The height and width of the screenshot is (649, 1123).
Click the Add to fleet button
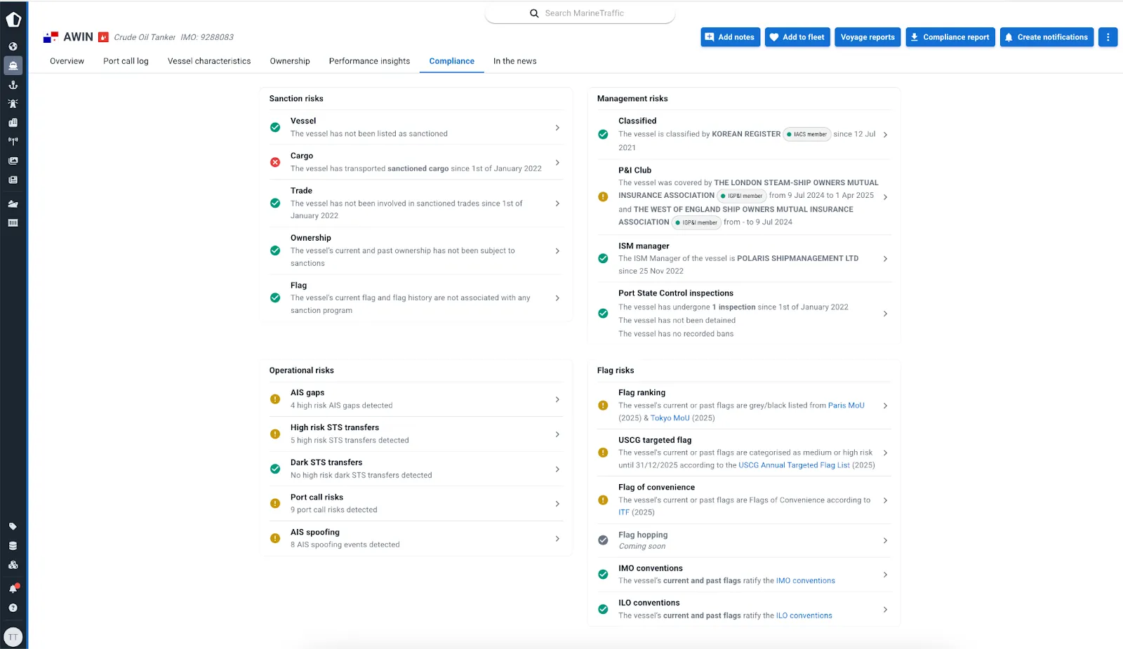pos(797,37)
